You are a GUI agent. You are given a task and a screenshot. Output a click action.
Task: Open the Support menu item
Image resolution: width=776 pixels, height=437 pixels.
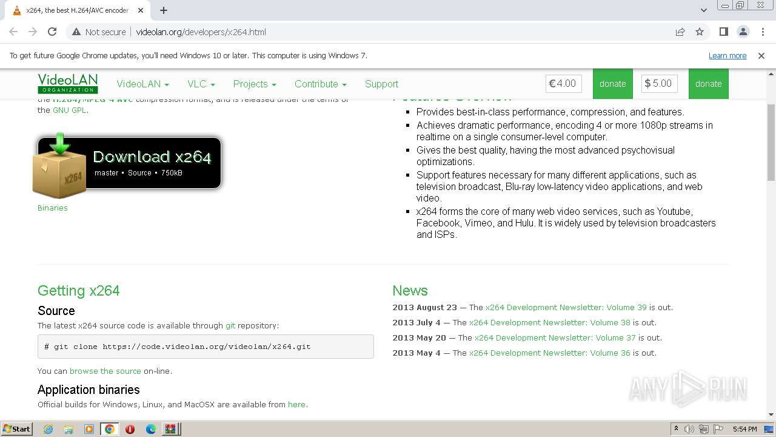click(x=381, y=84)
